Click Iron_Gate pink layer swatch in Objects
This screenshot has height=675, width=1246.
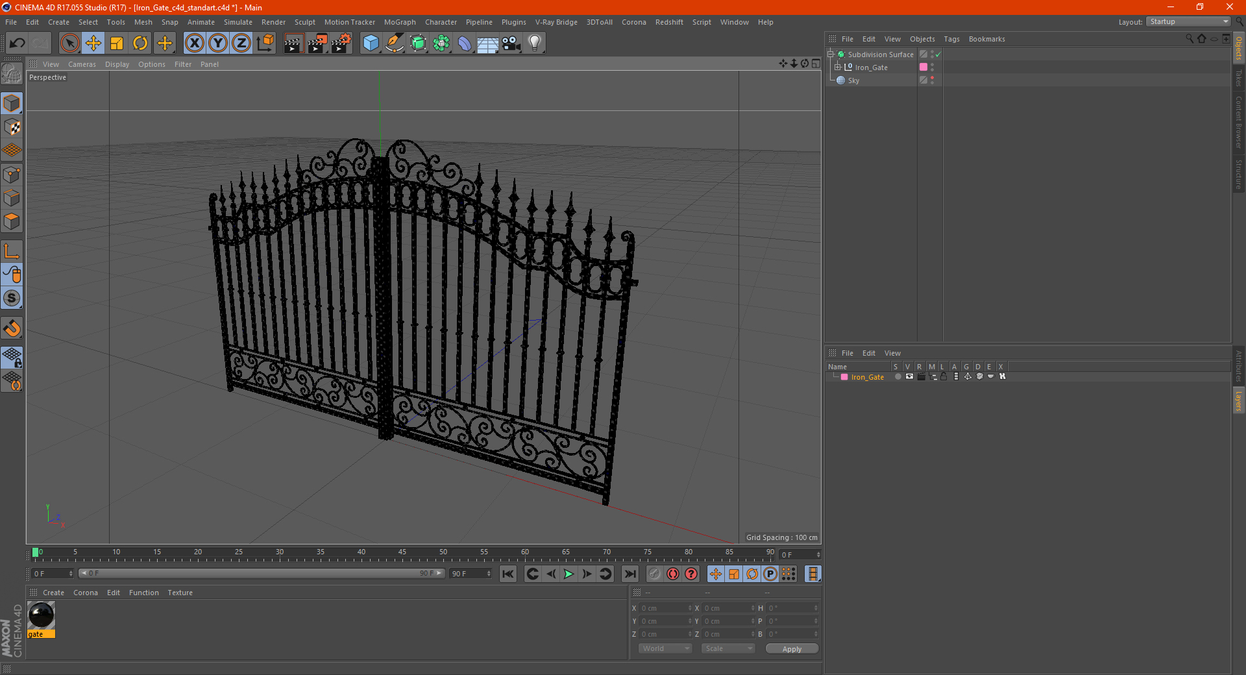coord(923,67)
